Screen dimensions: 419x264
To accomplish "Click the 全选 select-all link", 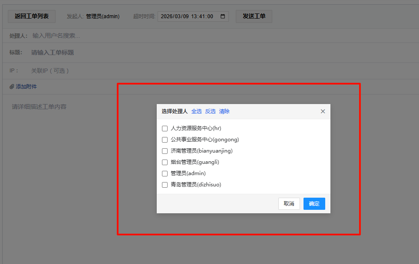I will [x=196, y=111].
